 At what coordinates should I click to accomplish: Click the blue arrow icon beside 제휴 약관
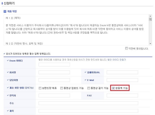click(x=5, y=11)
